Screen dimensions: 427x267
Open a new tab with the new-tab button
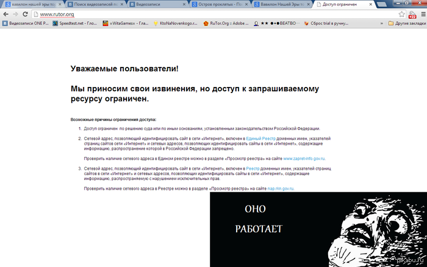382,4
